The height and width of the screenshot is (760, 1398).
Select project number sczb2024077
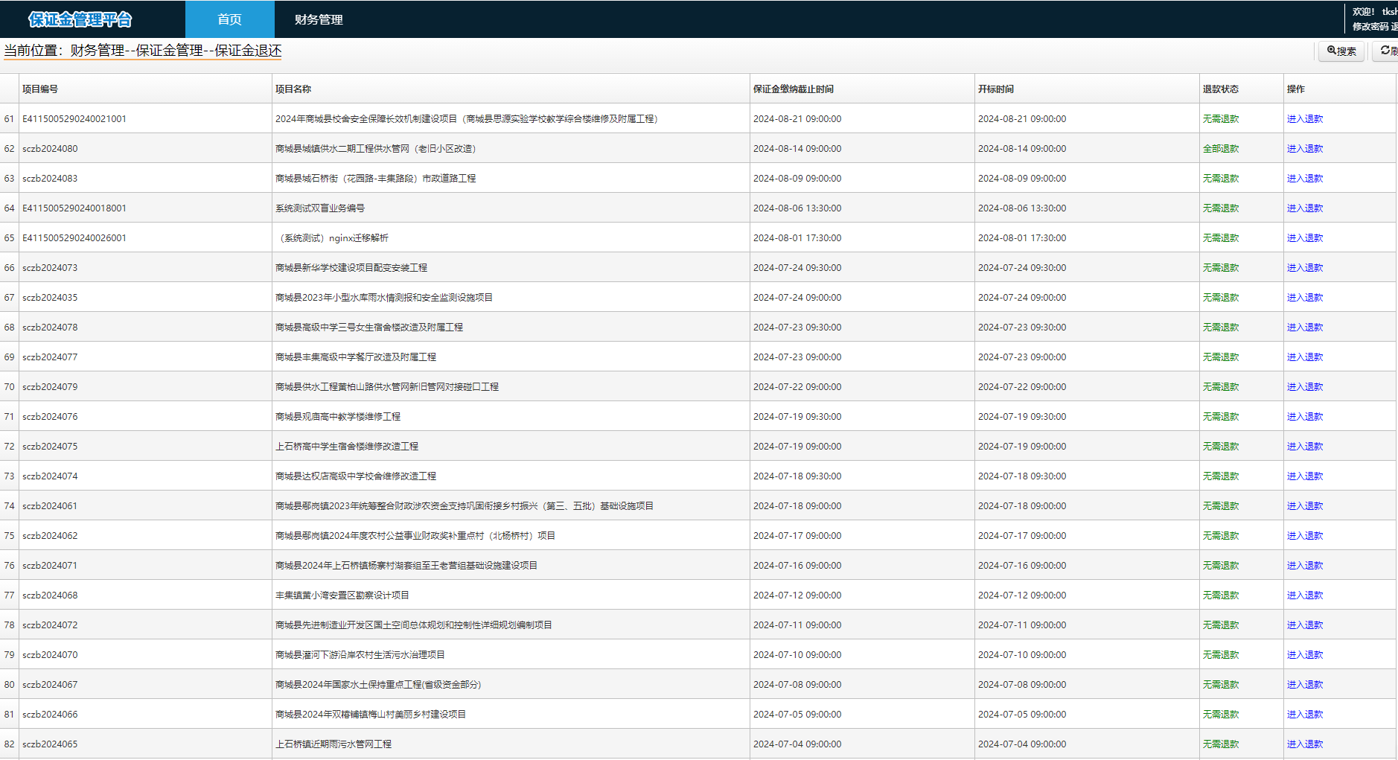tap(50, 357)
